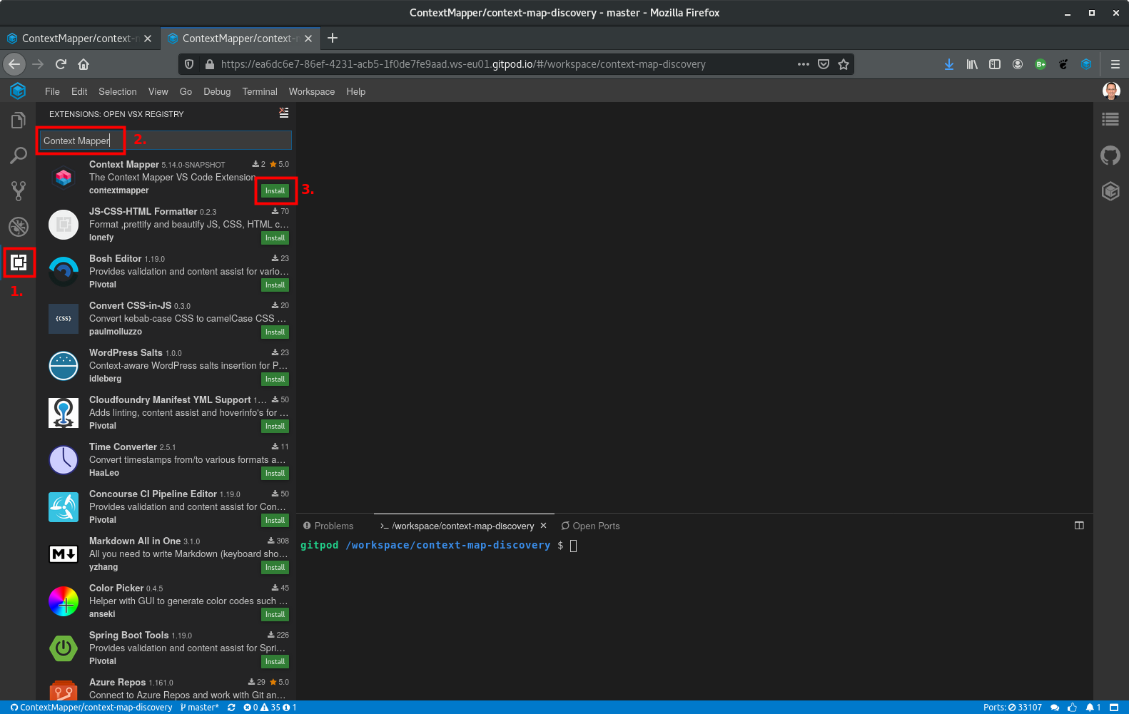Open the Search view in activity bar

point(19,155)
